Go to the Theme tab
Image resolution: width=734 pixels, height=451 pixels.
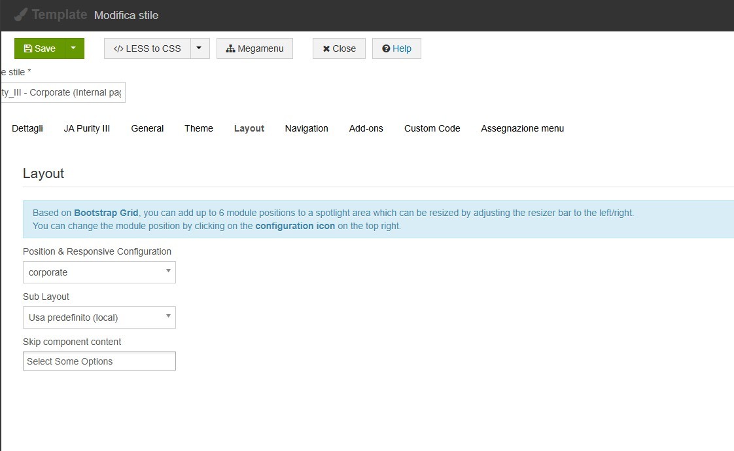point(199,128)
